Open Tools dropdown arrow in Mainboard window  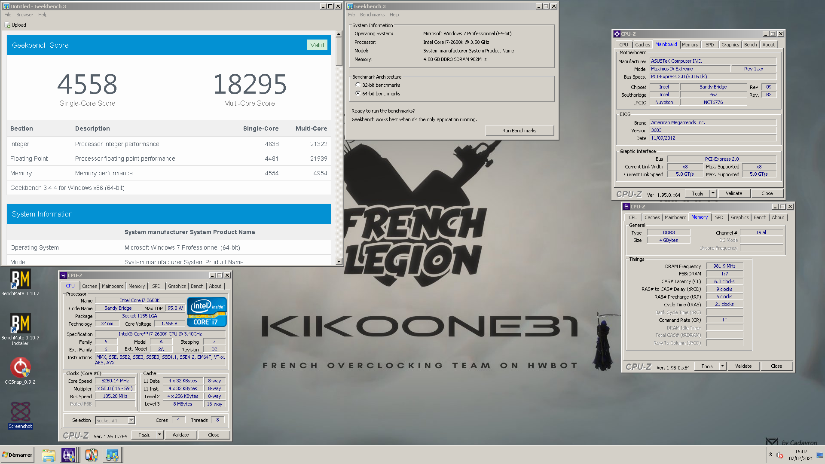[x=713, y=193]
